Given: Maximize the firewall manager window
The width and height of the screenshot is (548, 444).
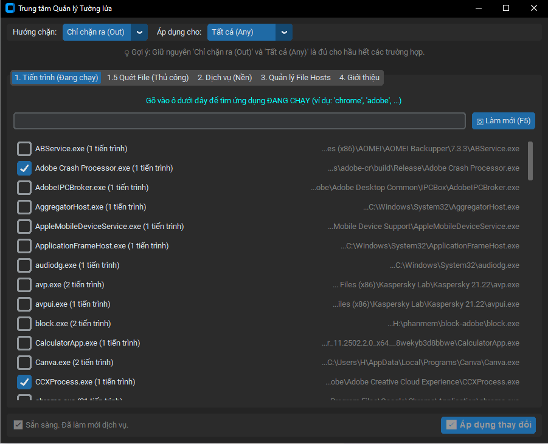Looking at the screenshot, I should click(x=506, y=9).
